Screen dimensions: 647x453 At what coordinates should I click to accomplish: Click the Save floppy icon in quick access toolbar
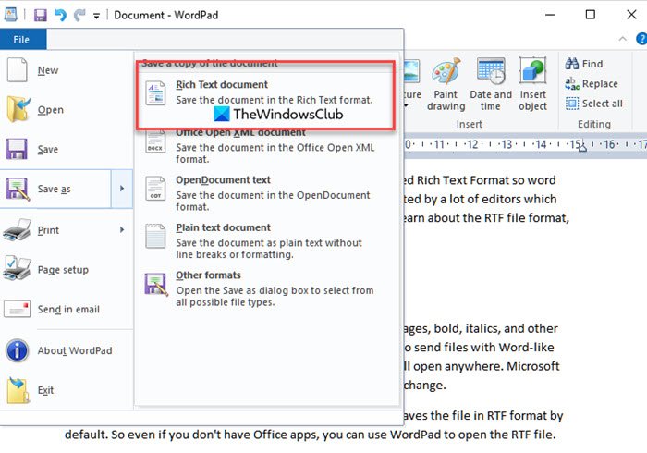(x=40, y=16)
